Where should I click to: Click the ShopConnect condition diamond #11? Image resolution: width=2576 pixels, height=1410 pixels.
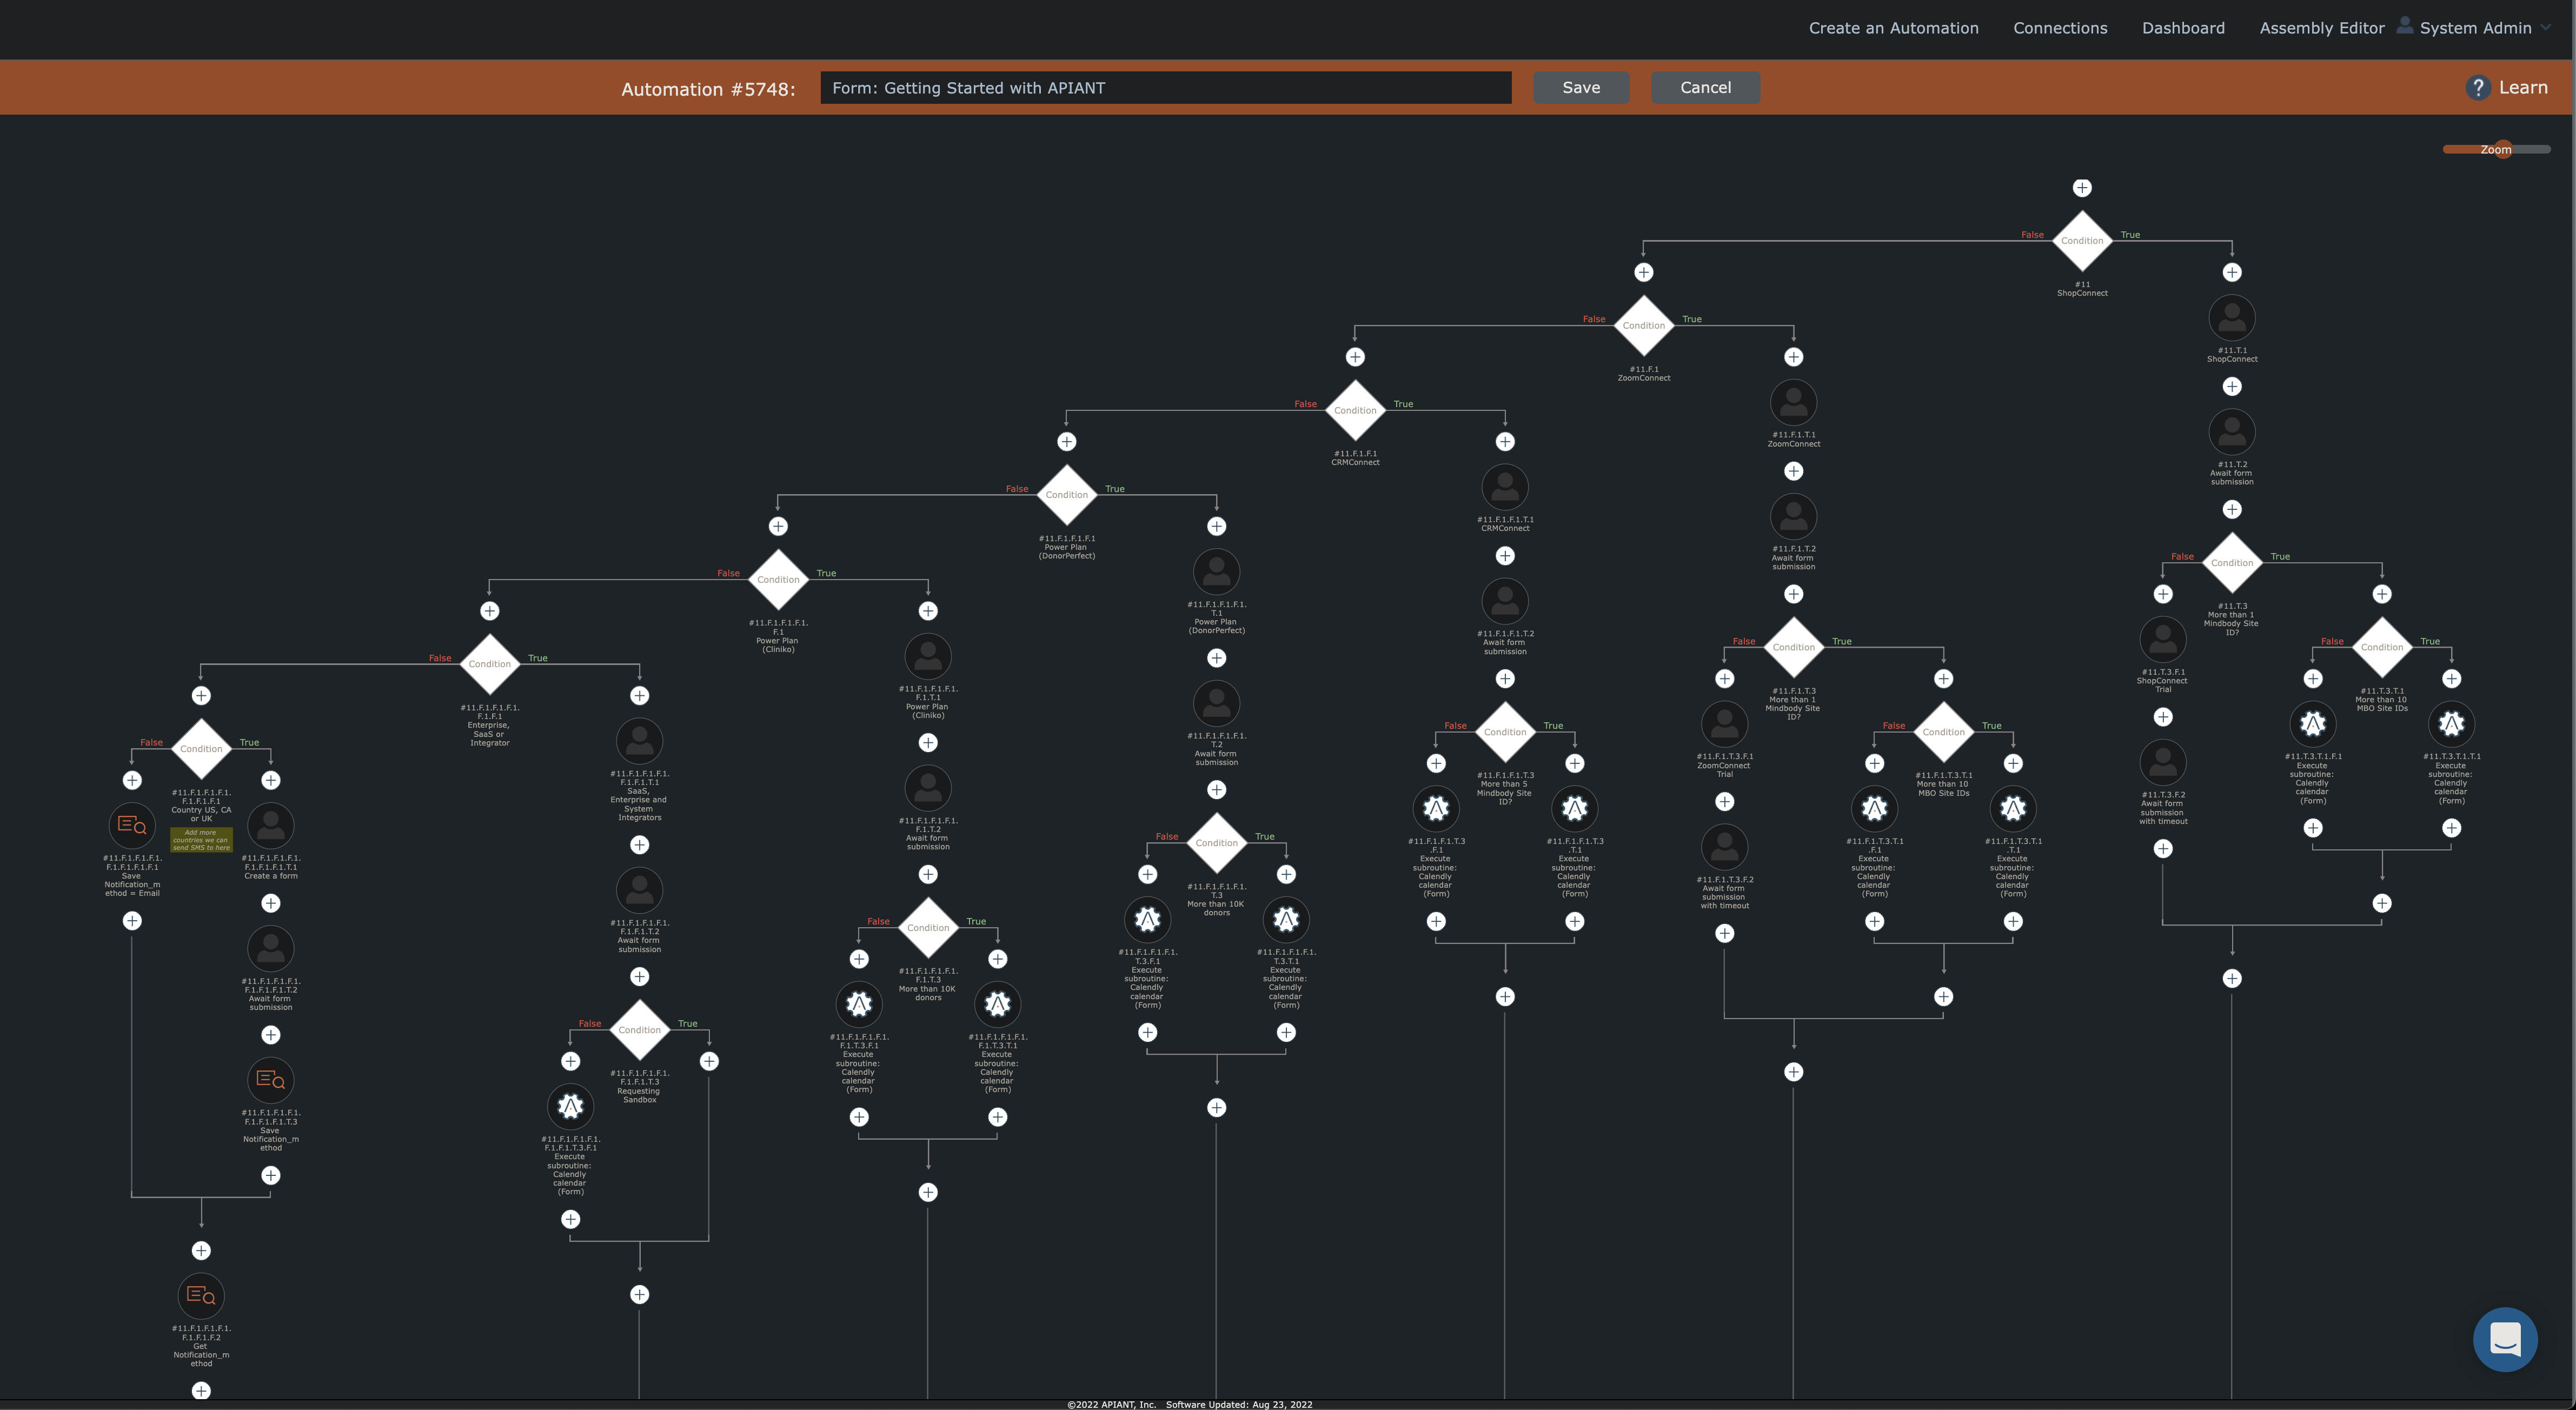tap(2081, 240)
